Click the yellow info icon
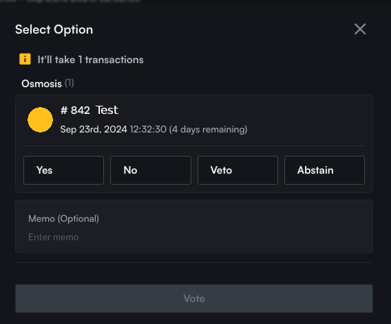The width and height of the screenshot is (391, 324). click(x=25, y=59)
